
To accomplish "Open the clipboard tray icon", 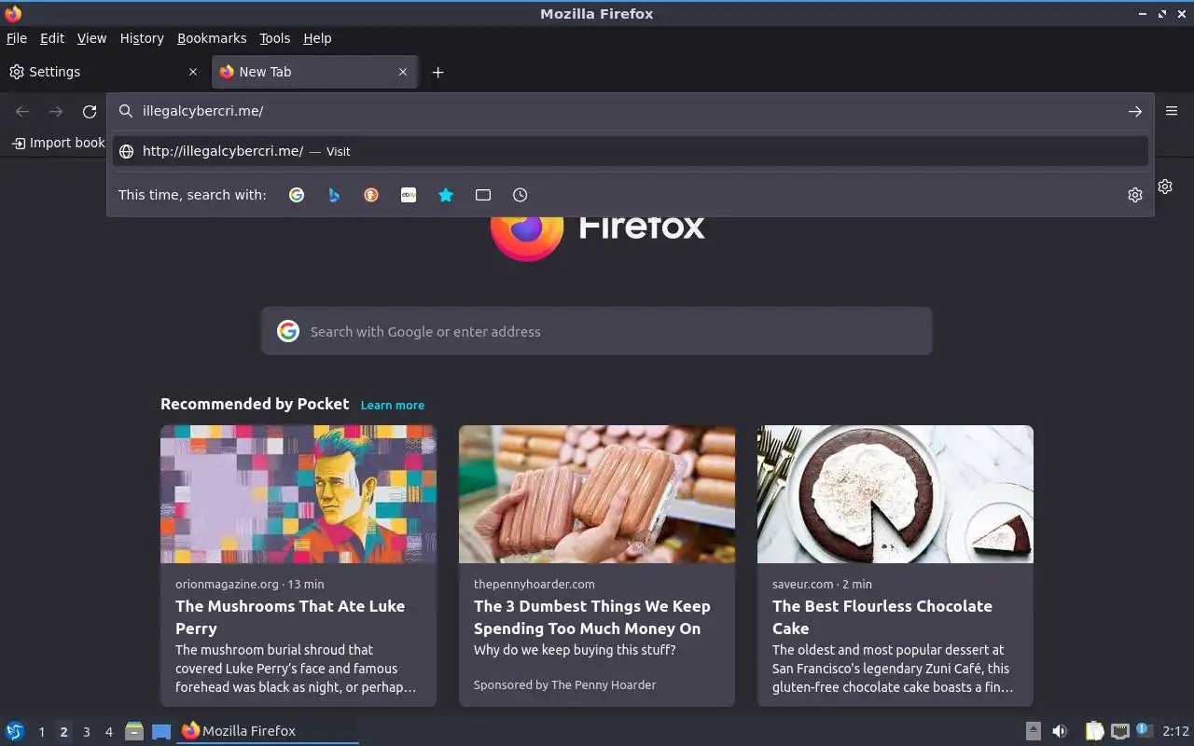I will coord(1094,731).
